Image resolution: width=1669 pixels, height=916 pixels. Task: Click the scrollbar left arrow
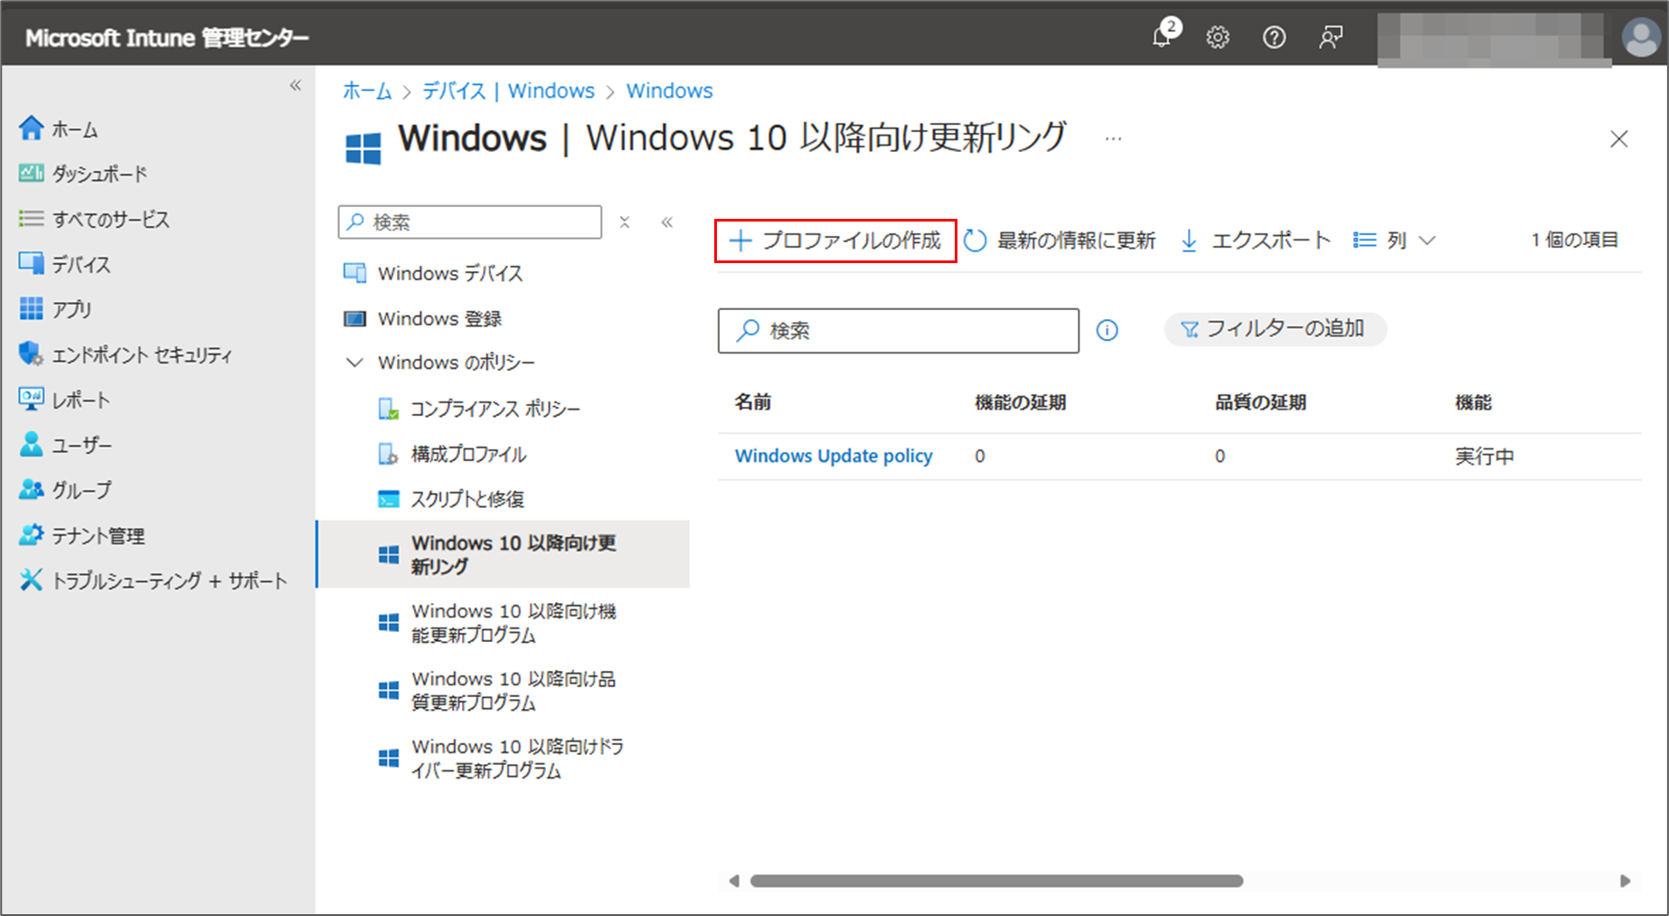733,881
